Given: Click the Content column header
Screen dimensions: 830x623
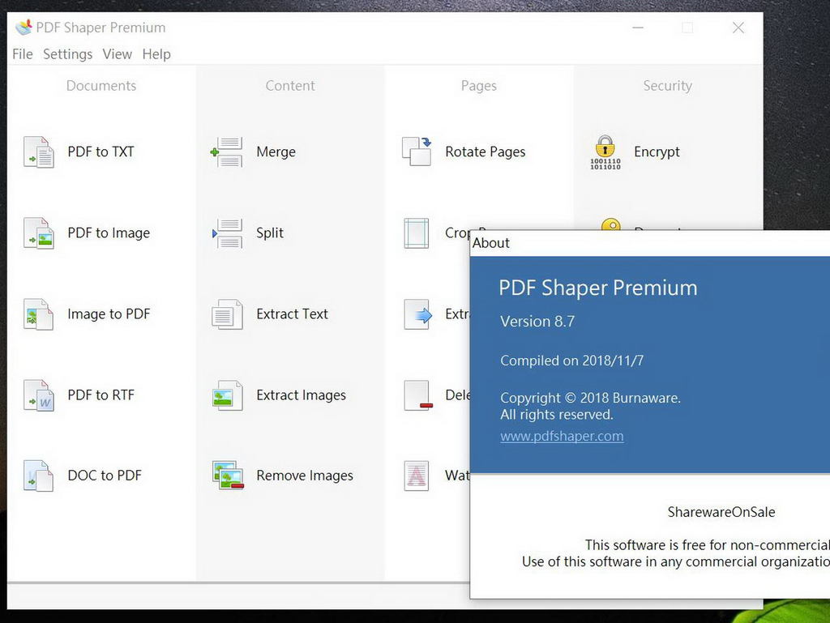Looking at the screenshot, I should click(x=290, y=86).
